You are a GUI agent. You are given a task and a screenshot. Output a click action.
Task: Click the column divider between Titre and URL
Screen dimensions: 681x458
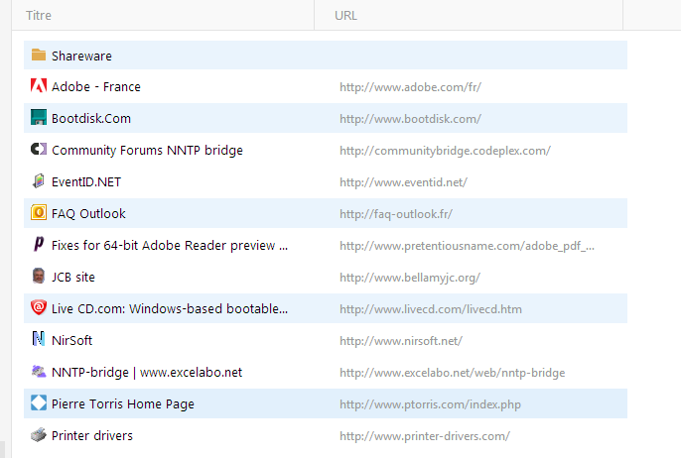[314, 15]
